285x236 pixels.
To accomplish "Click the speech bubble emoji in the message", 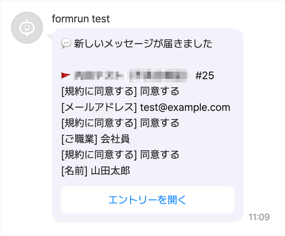I will 66,44.
